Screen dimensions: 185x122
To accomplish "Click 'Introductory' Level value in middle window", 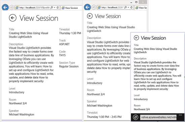I will (x=95, y=83).
